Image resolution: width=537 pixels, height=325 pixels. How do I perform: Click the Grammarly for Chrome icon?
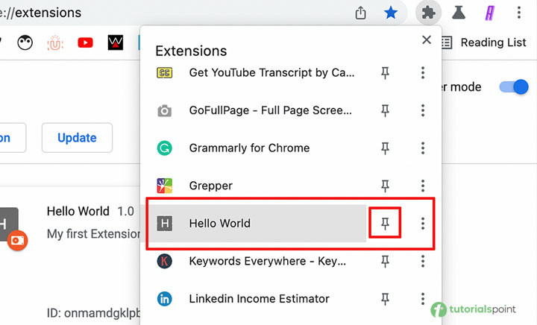[164, 148]
